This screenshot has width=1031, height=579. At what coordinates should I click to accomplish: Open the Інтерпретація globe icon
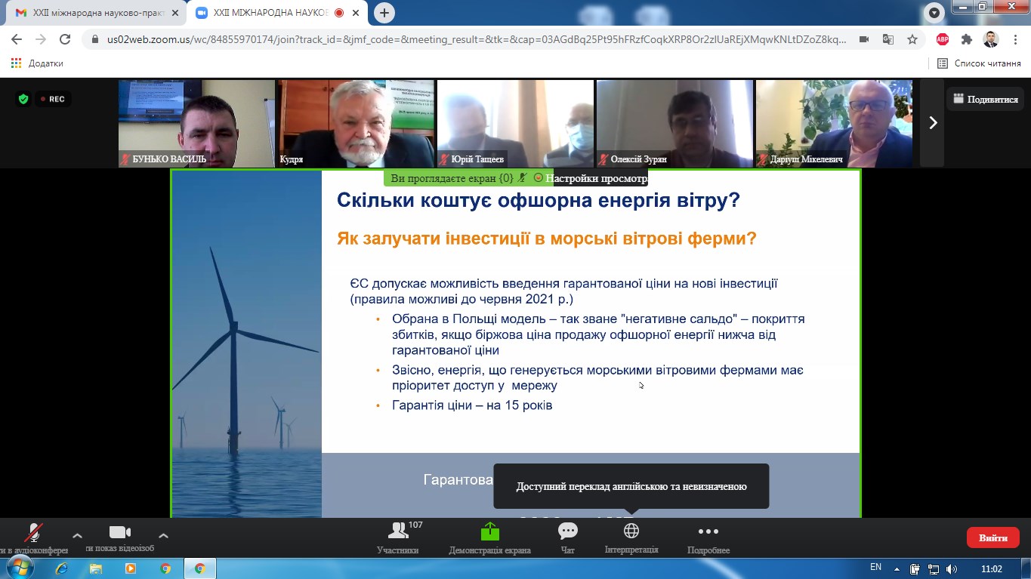pyautogui.click(x=631, y=531)
